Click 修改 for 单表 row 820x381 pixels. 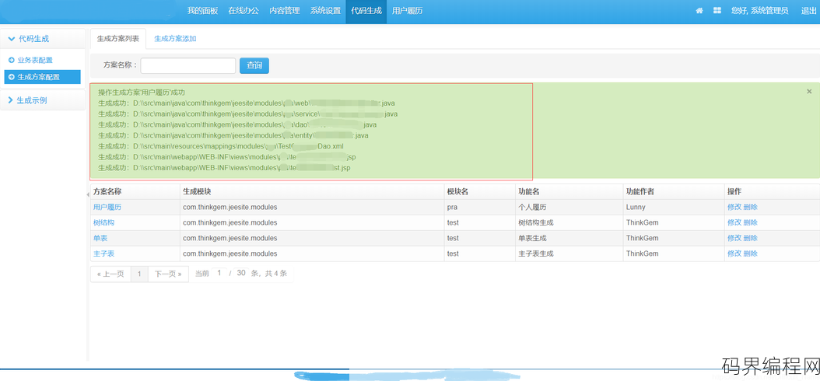pos(734,239)
